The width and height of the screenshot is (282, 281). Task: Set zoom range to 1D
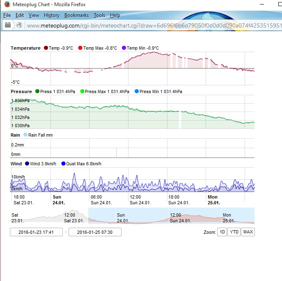point(222,232)
